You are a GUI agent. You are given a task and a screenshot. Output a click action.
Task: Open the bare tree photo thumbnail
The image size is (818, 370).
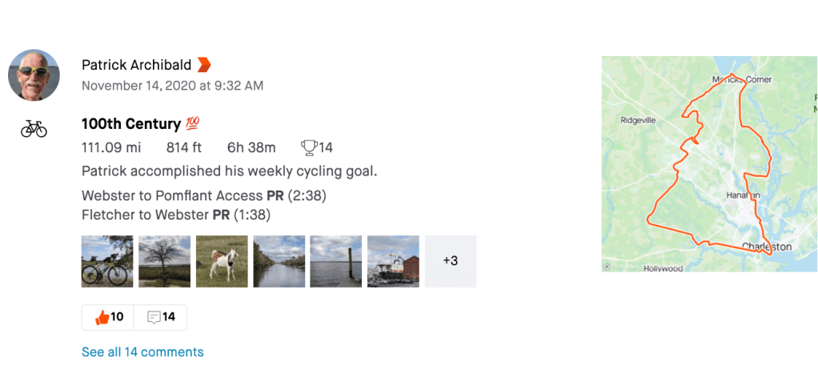[x=164, y=261]
